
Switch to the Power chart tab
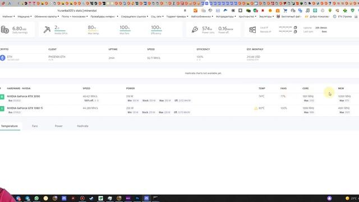pyautogui.click(x=58, y=126)
